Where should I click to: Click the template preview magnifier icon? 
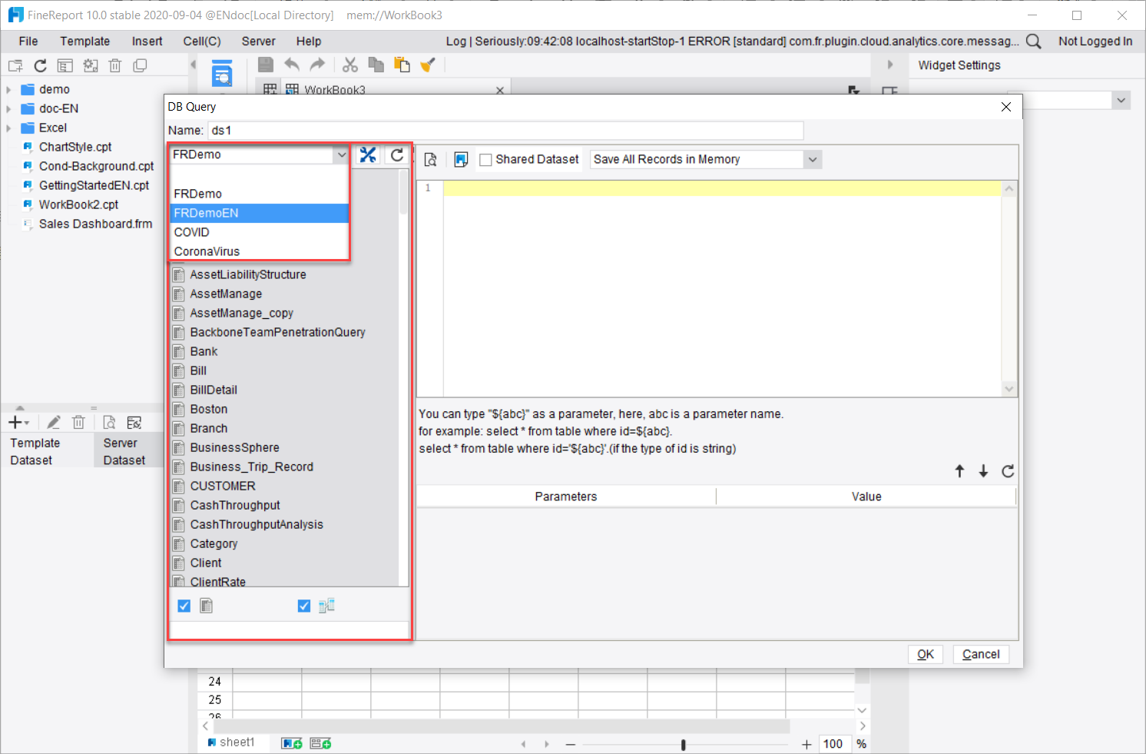tap(222, 73)
